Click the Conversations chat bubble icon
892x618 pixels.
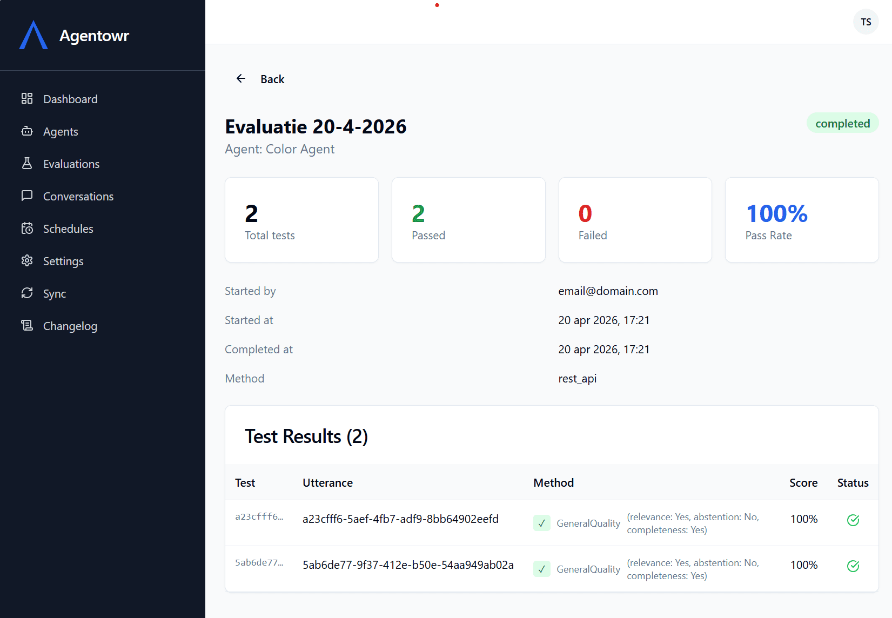point(27,196)
